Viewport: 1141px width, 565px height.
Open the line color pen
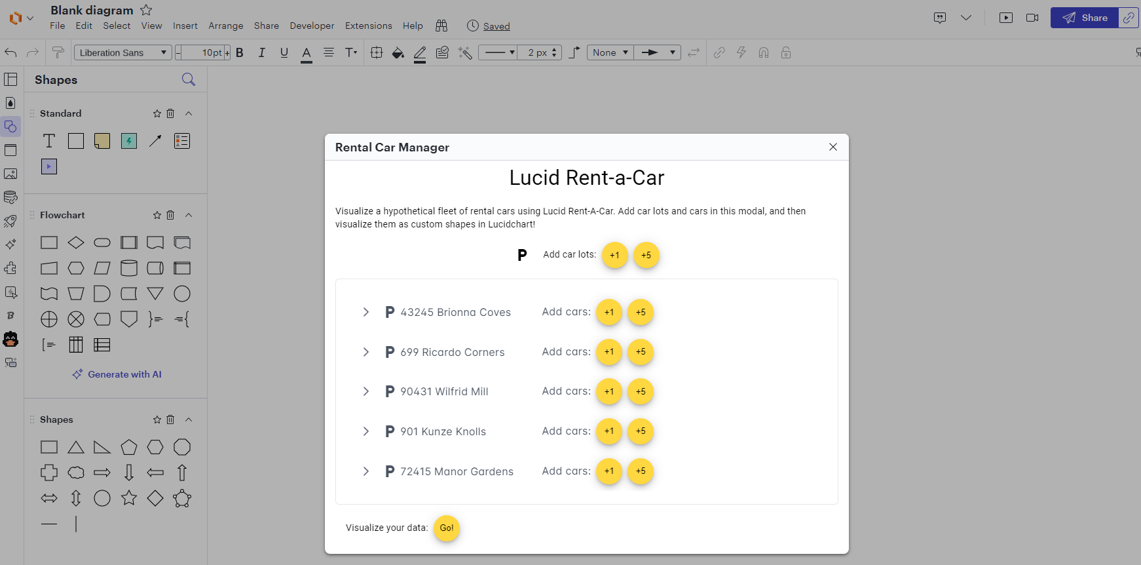pos(421,54)
